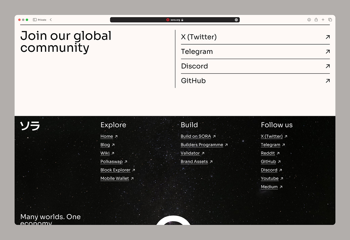The height and width of the screenshot is (240, 350).
Task: Go to Home in Explore footer
Action: click(x=107, y=136)
